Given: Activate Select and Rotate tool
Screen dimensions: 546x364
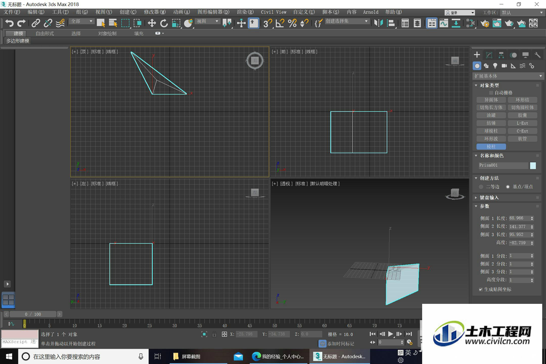Looking at the screenshot, I should coord(164,23).
